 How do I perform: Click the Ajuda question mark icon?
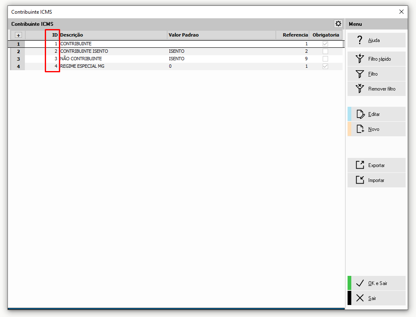(360, 40)
